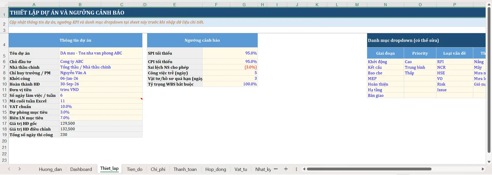The height and width of the screenshot is (175, 492).
Task: Switch to the Dashboard sheet tab
Action: click(81, 169)
